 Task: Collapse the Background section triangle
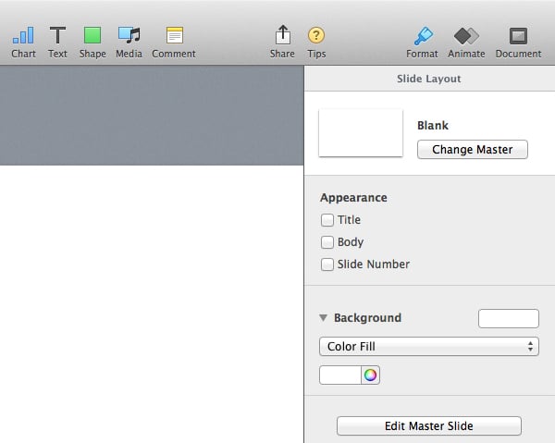click(x=324, y=317)
